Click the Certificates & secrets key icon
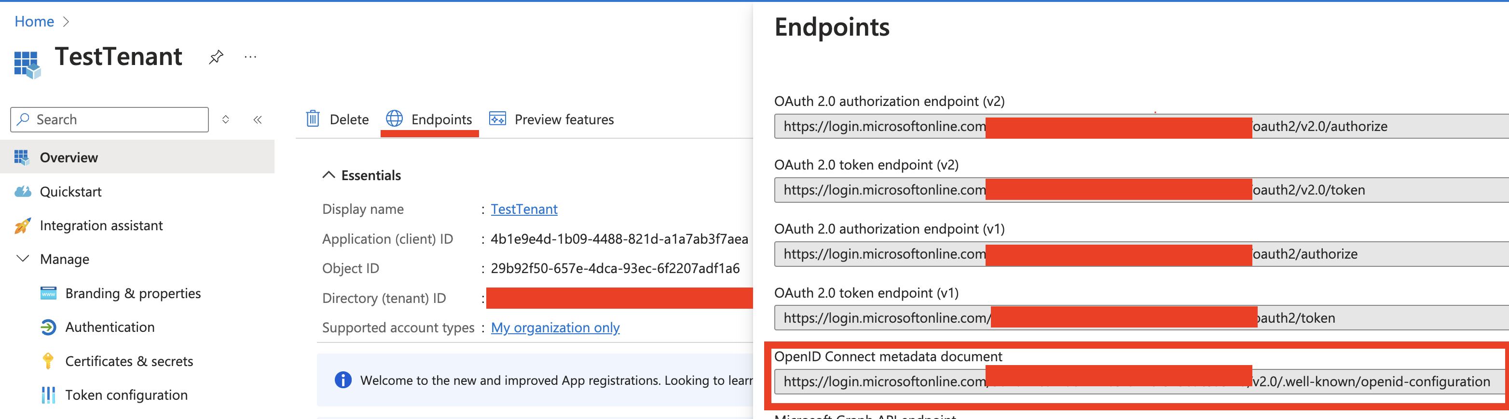This screenshot has height=419, width=1509. click(x=48, y=360)
